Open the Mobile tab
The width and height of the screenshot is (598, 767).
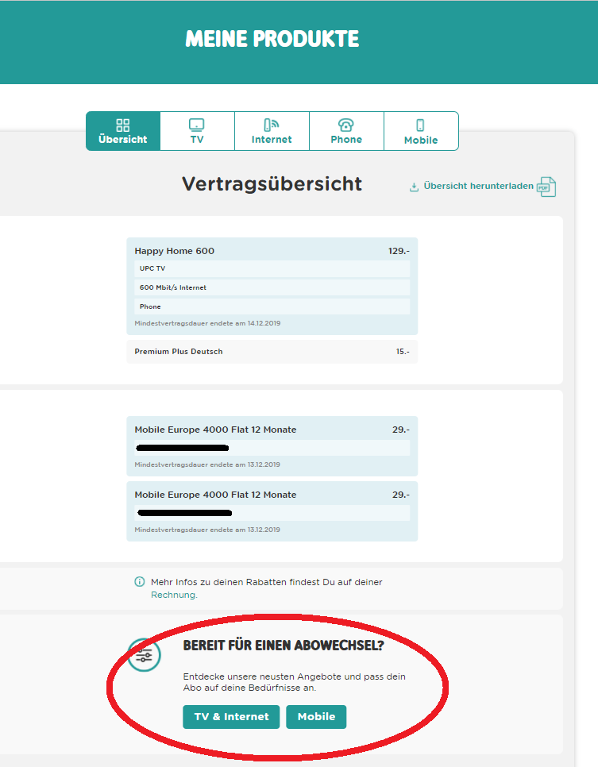tap(421, 132)
